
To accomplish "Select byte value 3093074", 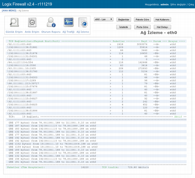I will point(142,44).
